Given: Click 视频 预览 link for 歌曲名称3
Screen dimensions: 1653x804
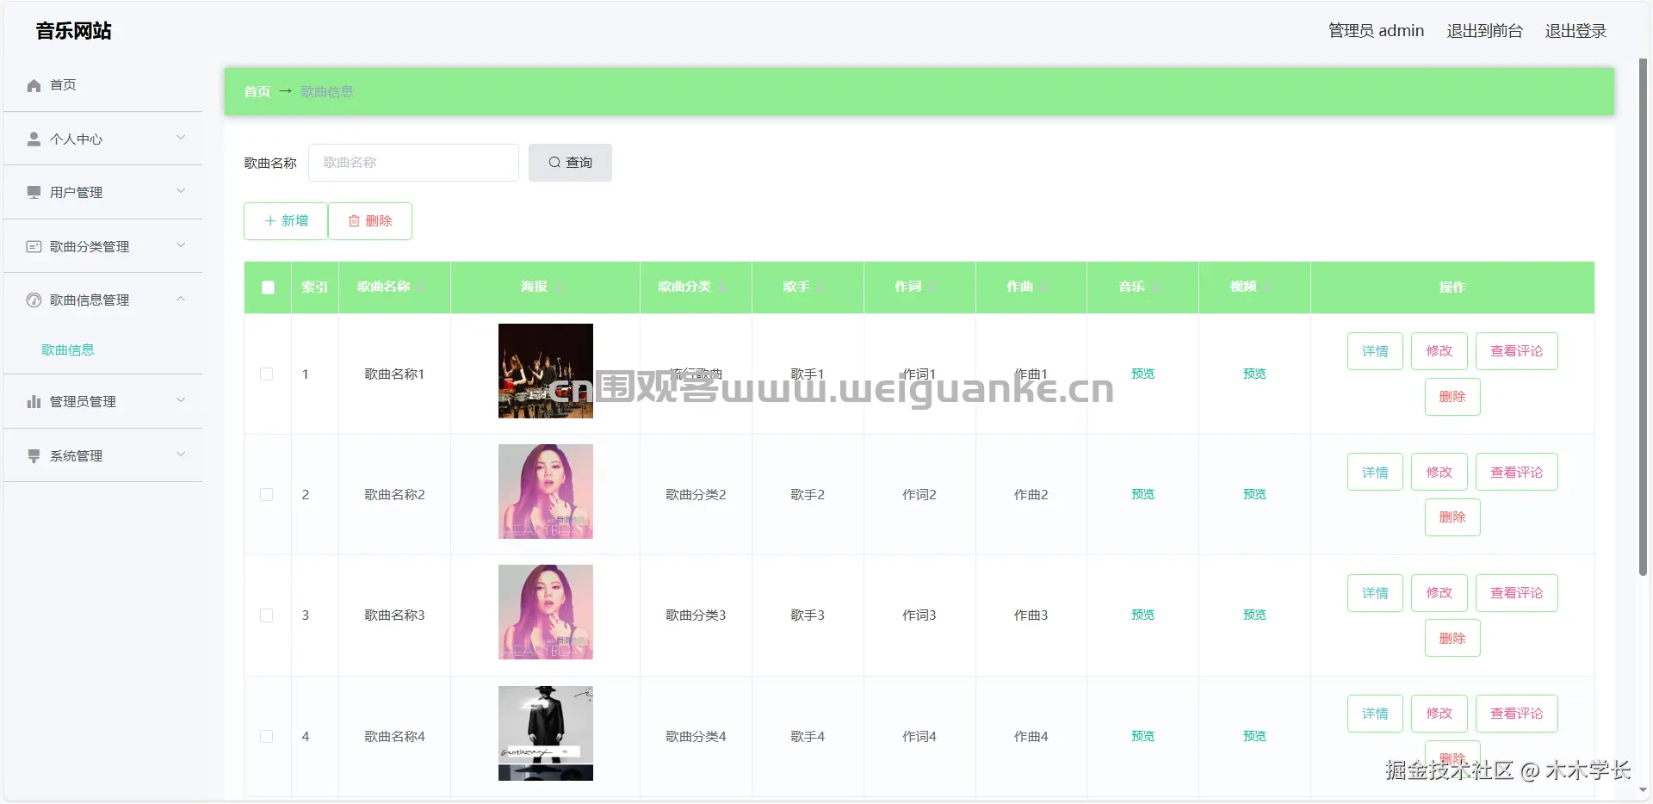Looking at the screenshot, I should tap(1254, 615).
